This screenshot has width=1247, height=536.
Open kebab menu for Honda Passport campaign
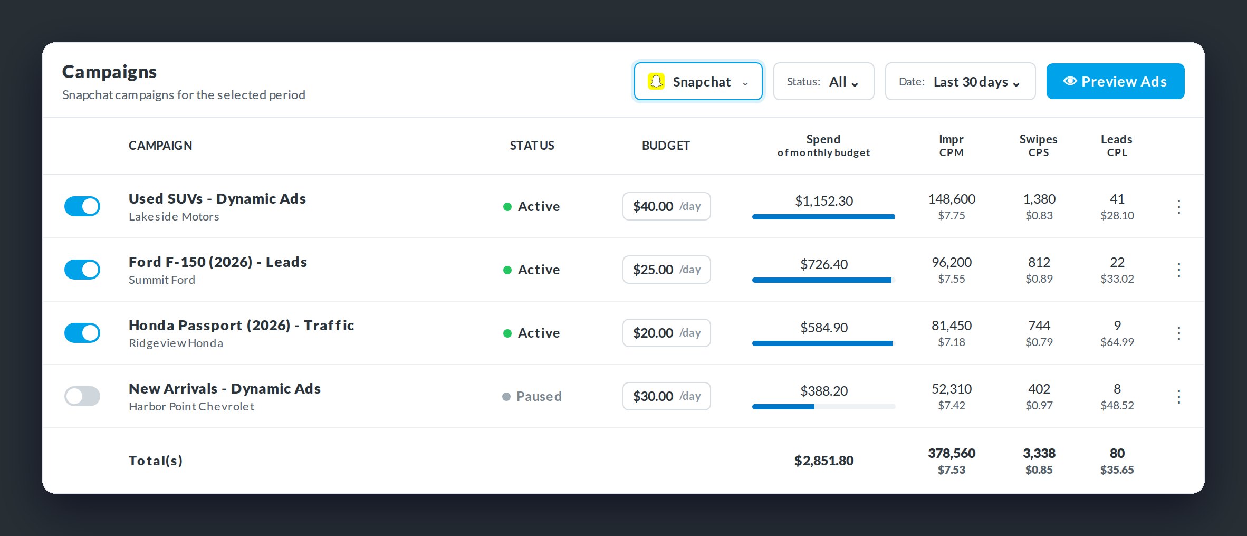(x=1178, y=333)
